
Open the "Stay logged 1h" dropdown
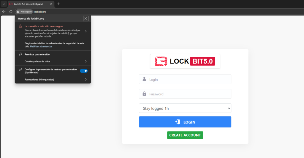click(185, 108)
